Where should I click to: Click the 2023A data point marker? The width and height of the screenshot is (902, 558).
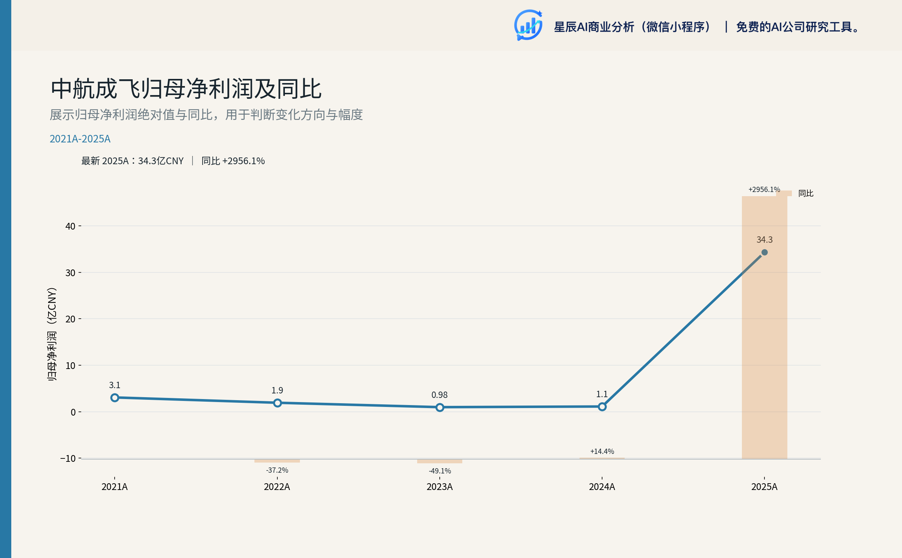440,407
